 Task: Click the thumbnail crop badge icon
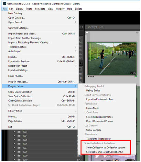132,73
